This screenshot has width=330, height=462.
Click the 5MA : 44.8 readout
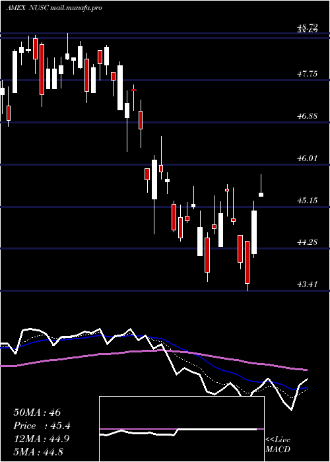(x=38, y=451)
